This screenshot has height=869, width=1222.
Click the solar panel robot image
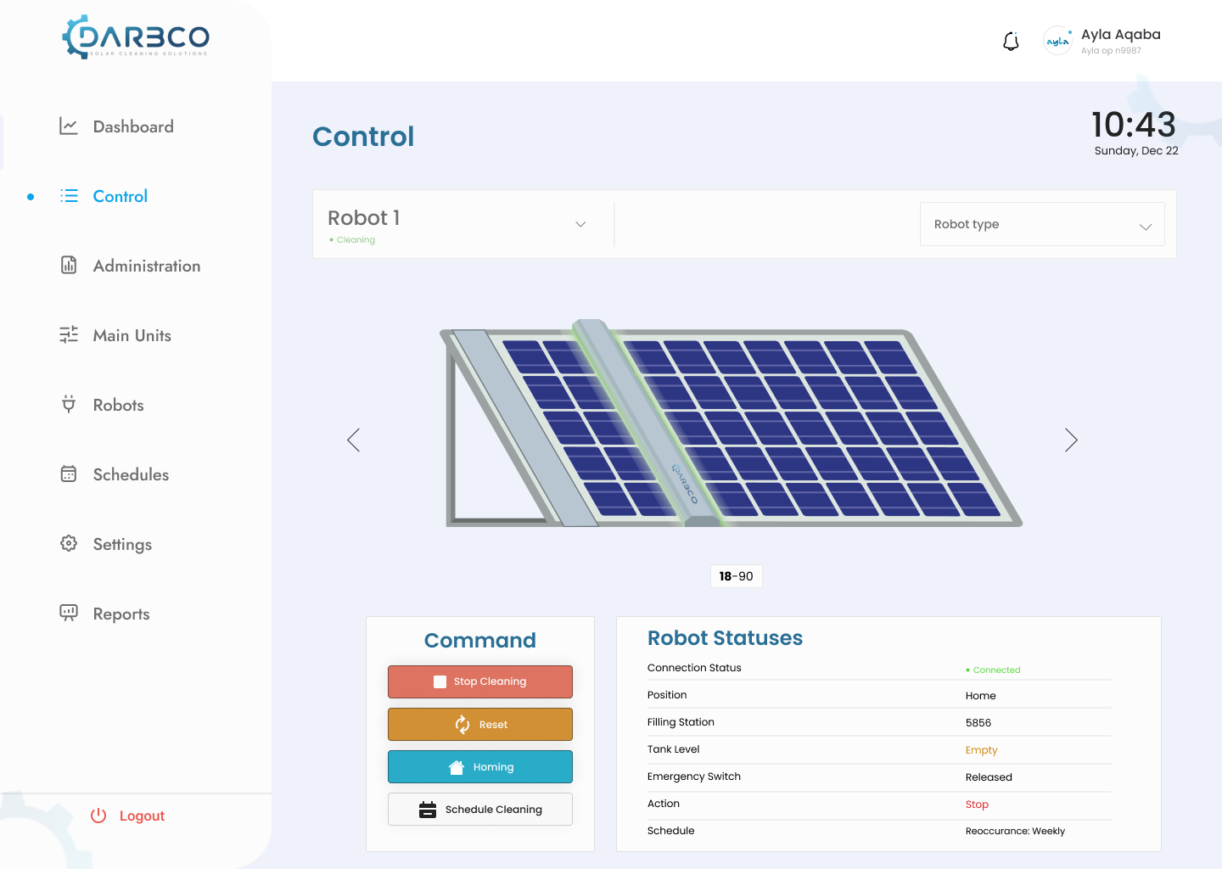(732, 423)
